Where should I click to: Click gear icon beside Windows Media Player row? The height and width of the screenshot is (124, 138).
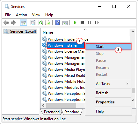point(45,69)
